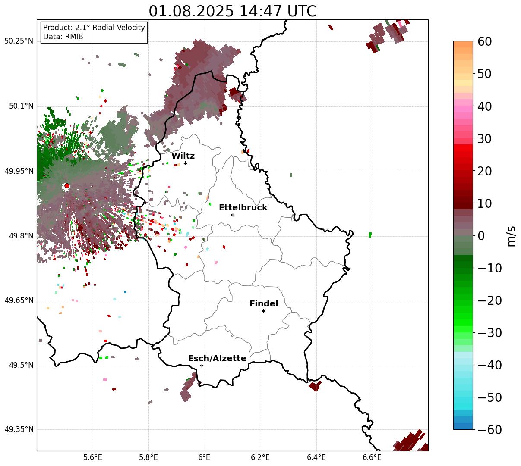Click the 50.1°N latitude label
The width and height of the screenshot is (521, 466).
[x=21, y=106]
